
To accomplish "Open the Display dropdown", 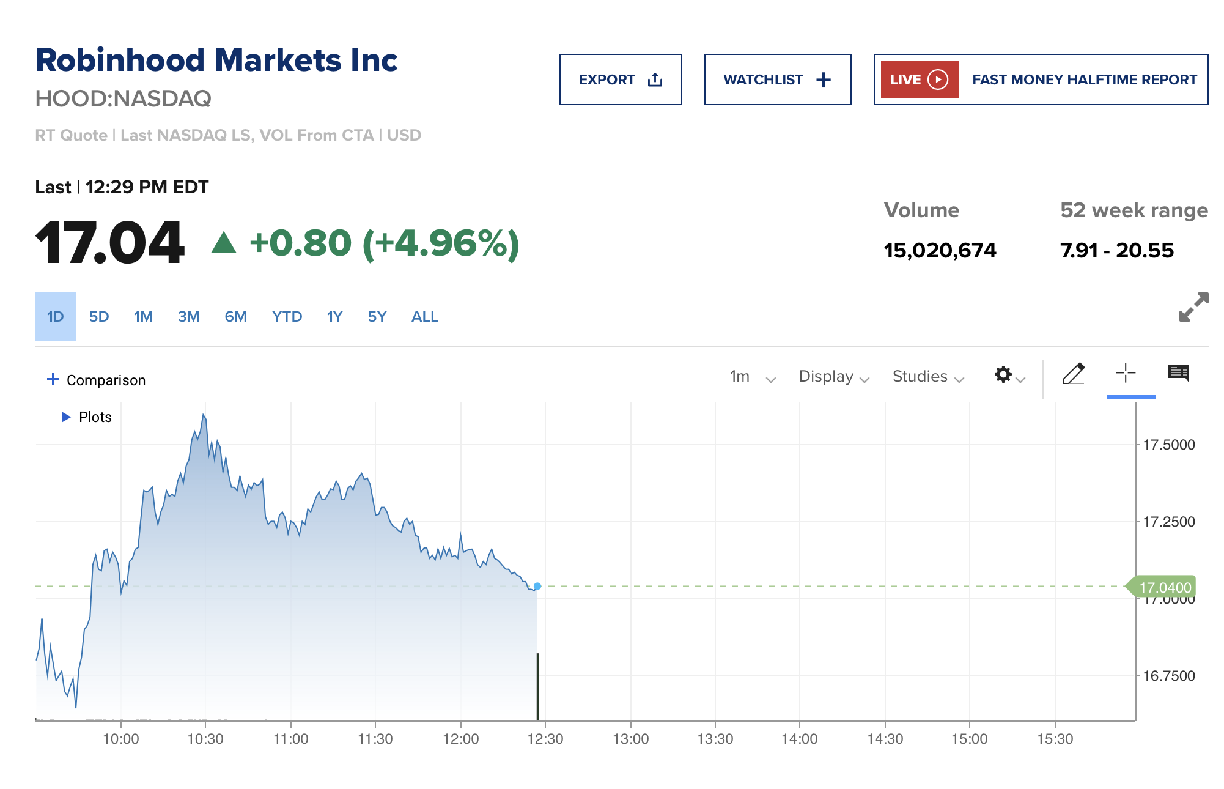I will [833, 377].
